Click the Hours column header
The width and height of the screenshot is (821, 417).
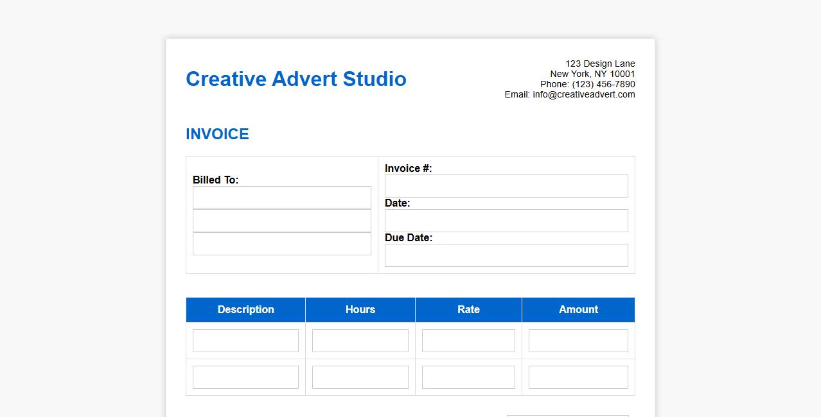click(x=360, y=309)
